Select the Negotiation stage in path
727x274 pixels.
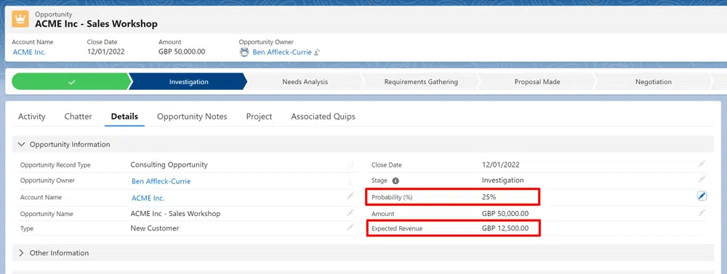tap(653, 82)
